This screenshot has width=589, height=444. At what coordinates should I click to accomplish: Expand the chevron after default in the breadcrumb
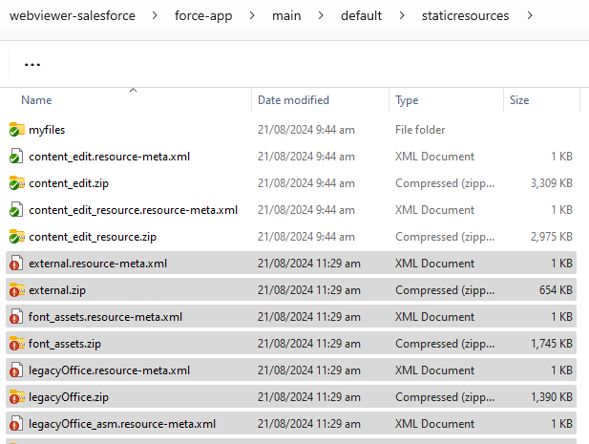click(402, 15)
